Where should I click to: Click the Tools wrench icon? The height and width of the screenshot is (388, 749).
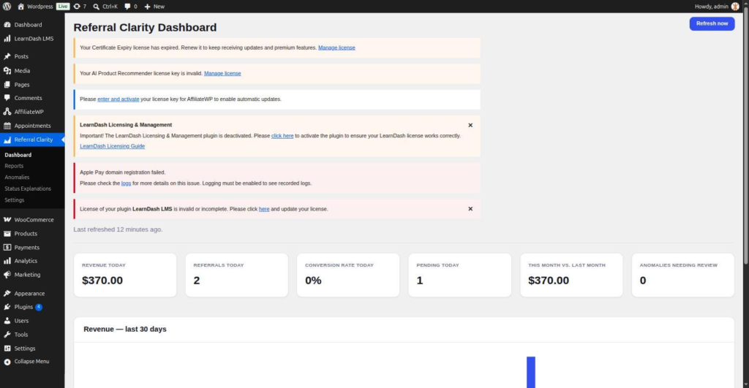click(7, 335)
